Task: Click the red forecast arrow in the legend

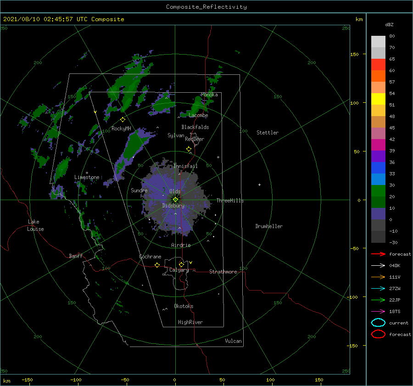Action: click(x=378, y=254)
